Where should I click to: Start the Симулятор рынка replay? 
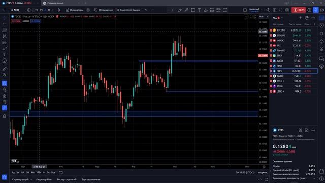(x=128, y=10)
